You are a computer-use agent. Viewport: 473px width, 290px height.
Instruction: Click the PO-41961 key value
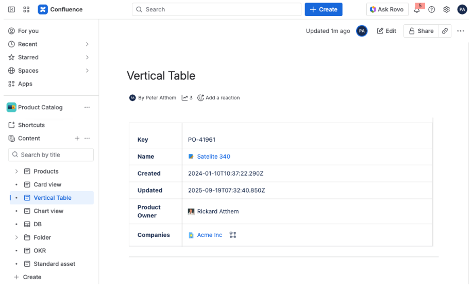(x=201, y=140)
